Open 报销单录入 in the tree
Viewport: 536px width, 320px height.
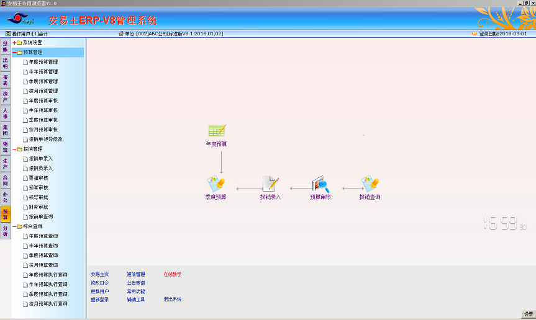click(41, 159)
